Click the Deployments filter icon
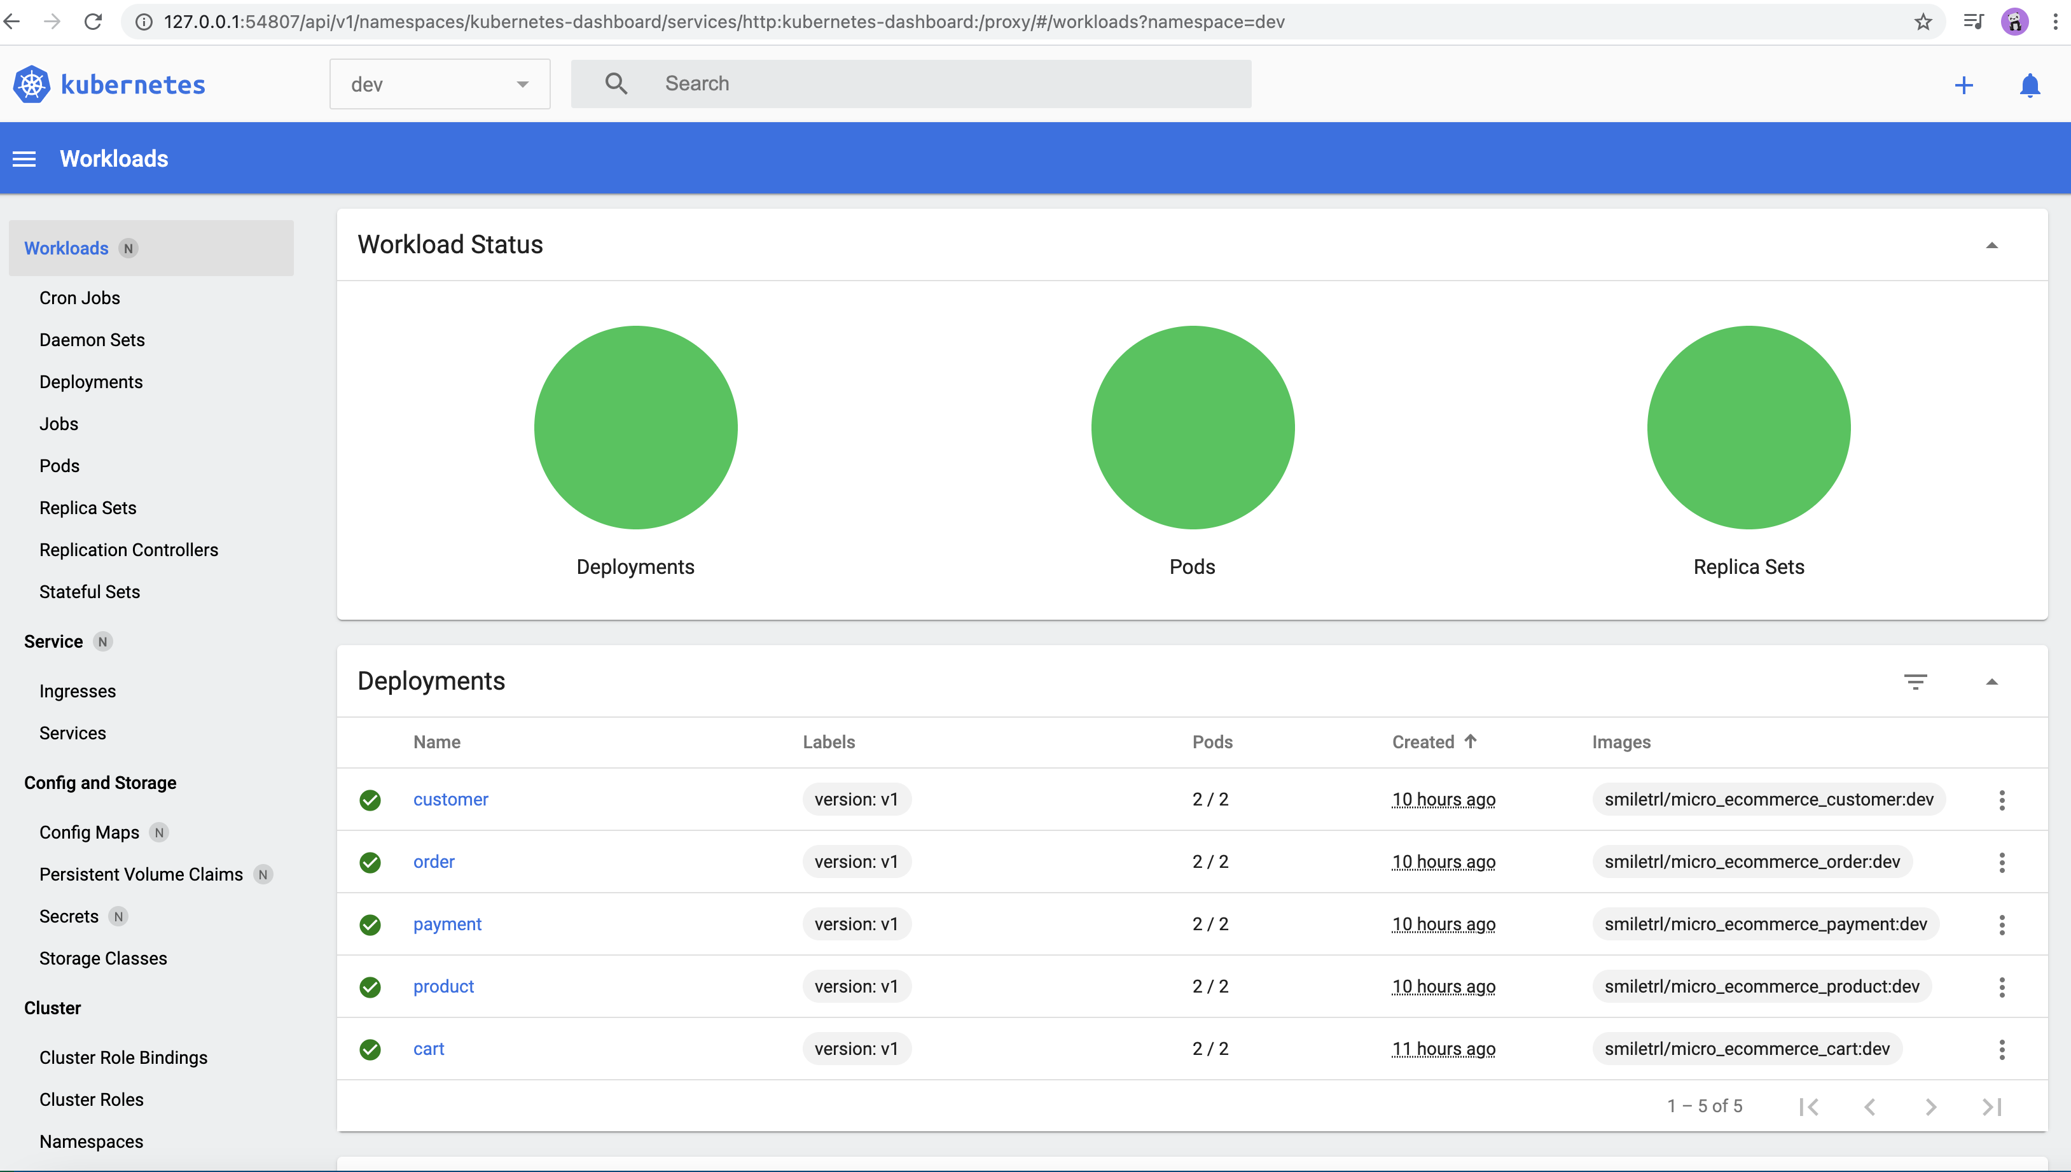 tap(1915, 682)
